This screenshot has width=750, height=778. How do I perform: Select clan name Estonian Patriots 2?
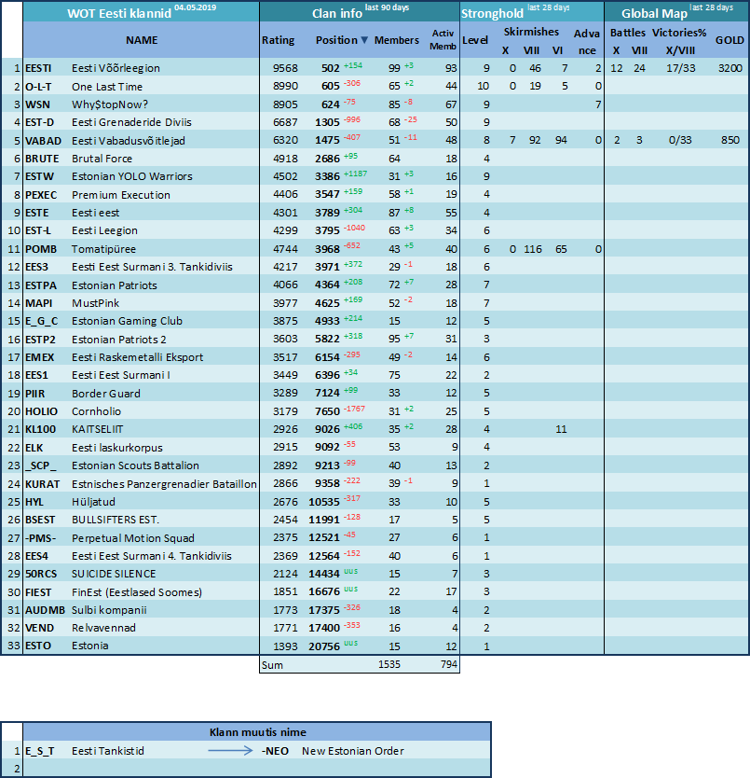pyautogui.click(x=119, y=340)
